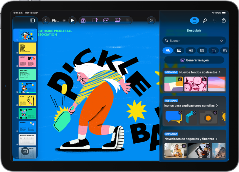Tap star badge on woman with laptop photo

[184, 146]
